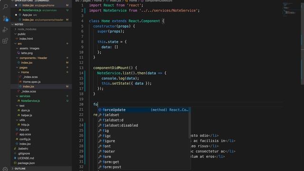Viewport: 304px width, 171px height.
Task: Select footer autocomplete suggestion
Action: pos(144,152)
